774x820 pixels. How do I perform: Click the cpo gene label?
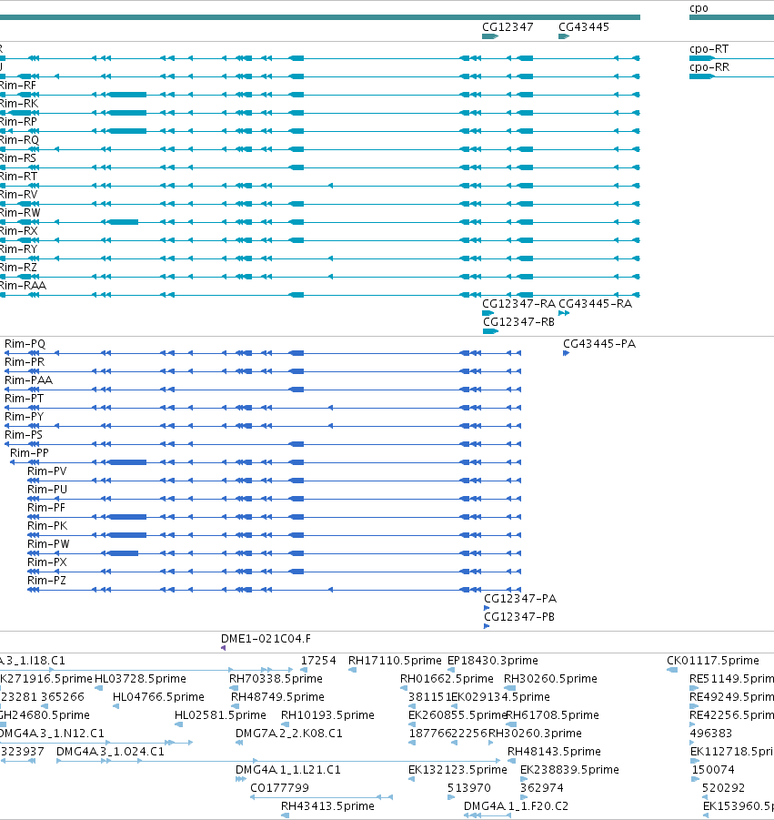coord(699,8)
